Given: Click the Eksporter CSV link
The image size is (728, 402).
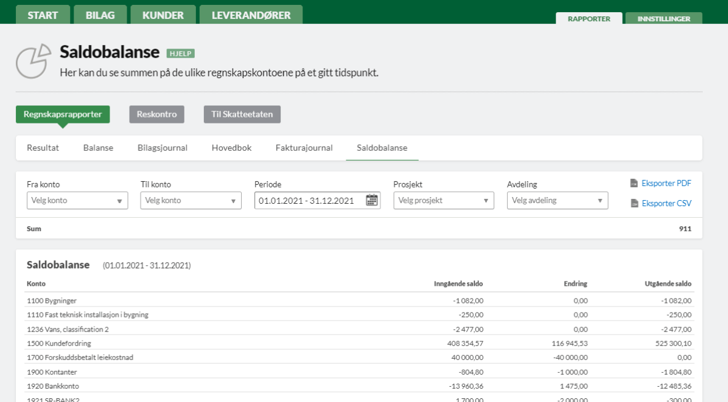Looking at the screenshot, I should coord(667,203).
